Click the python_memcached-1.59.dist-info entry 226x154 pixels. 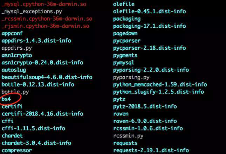160,85
